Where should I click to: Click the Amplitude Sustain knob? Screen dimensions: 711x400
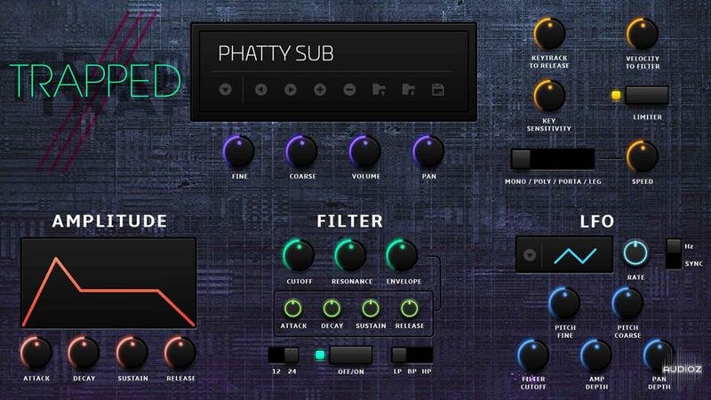pyautogui.click(x=132, y=352)
